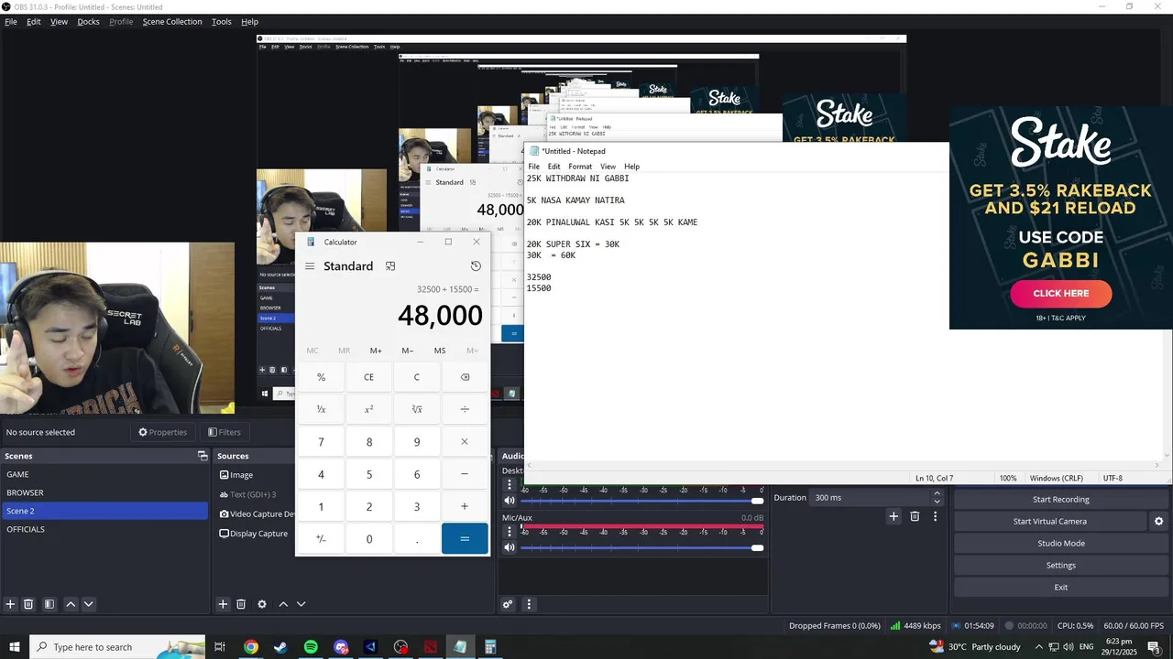Open OBS Edit menu
This screenshot has width=1173, height=659.
click(34, 22)
